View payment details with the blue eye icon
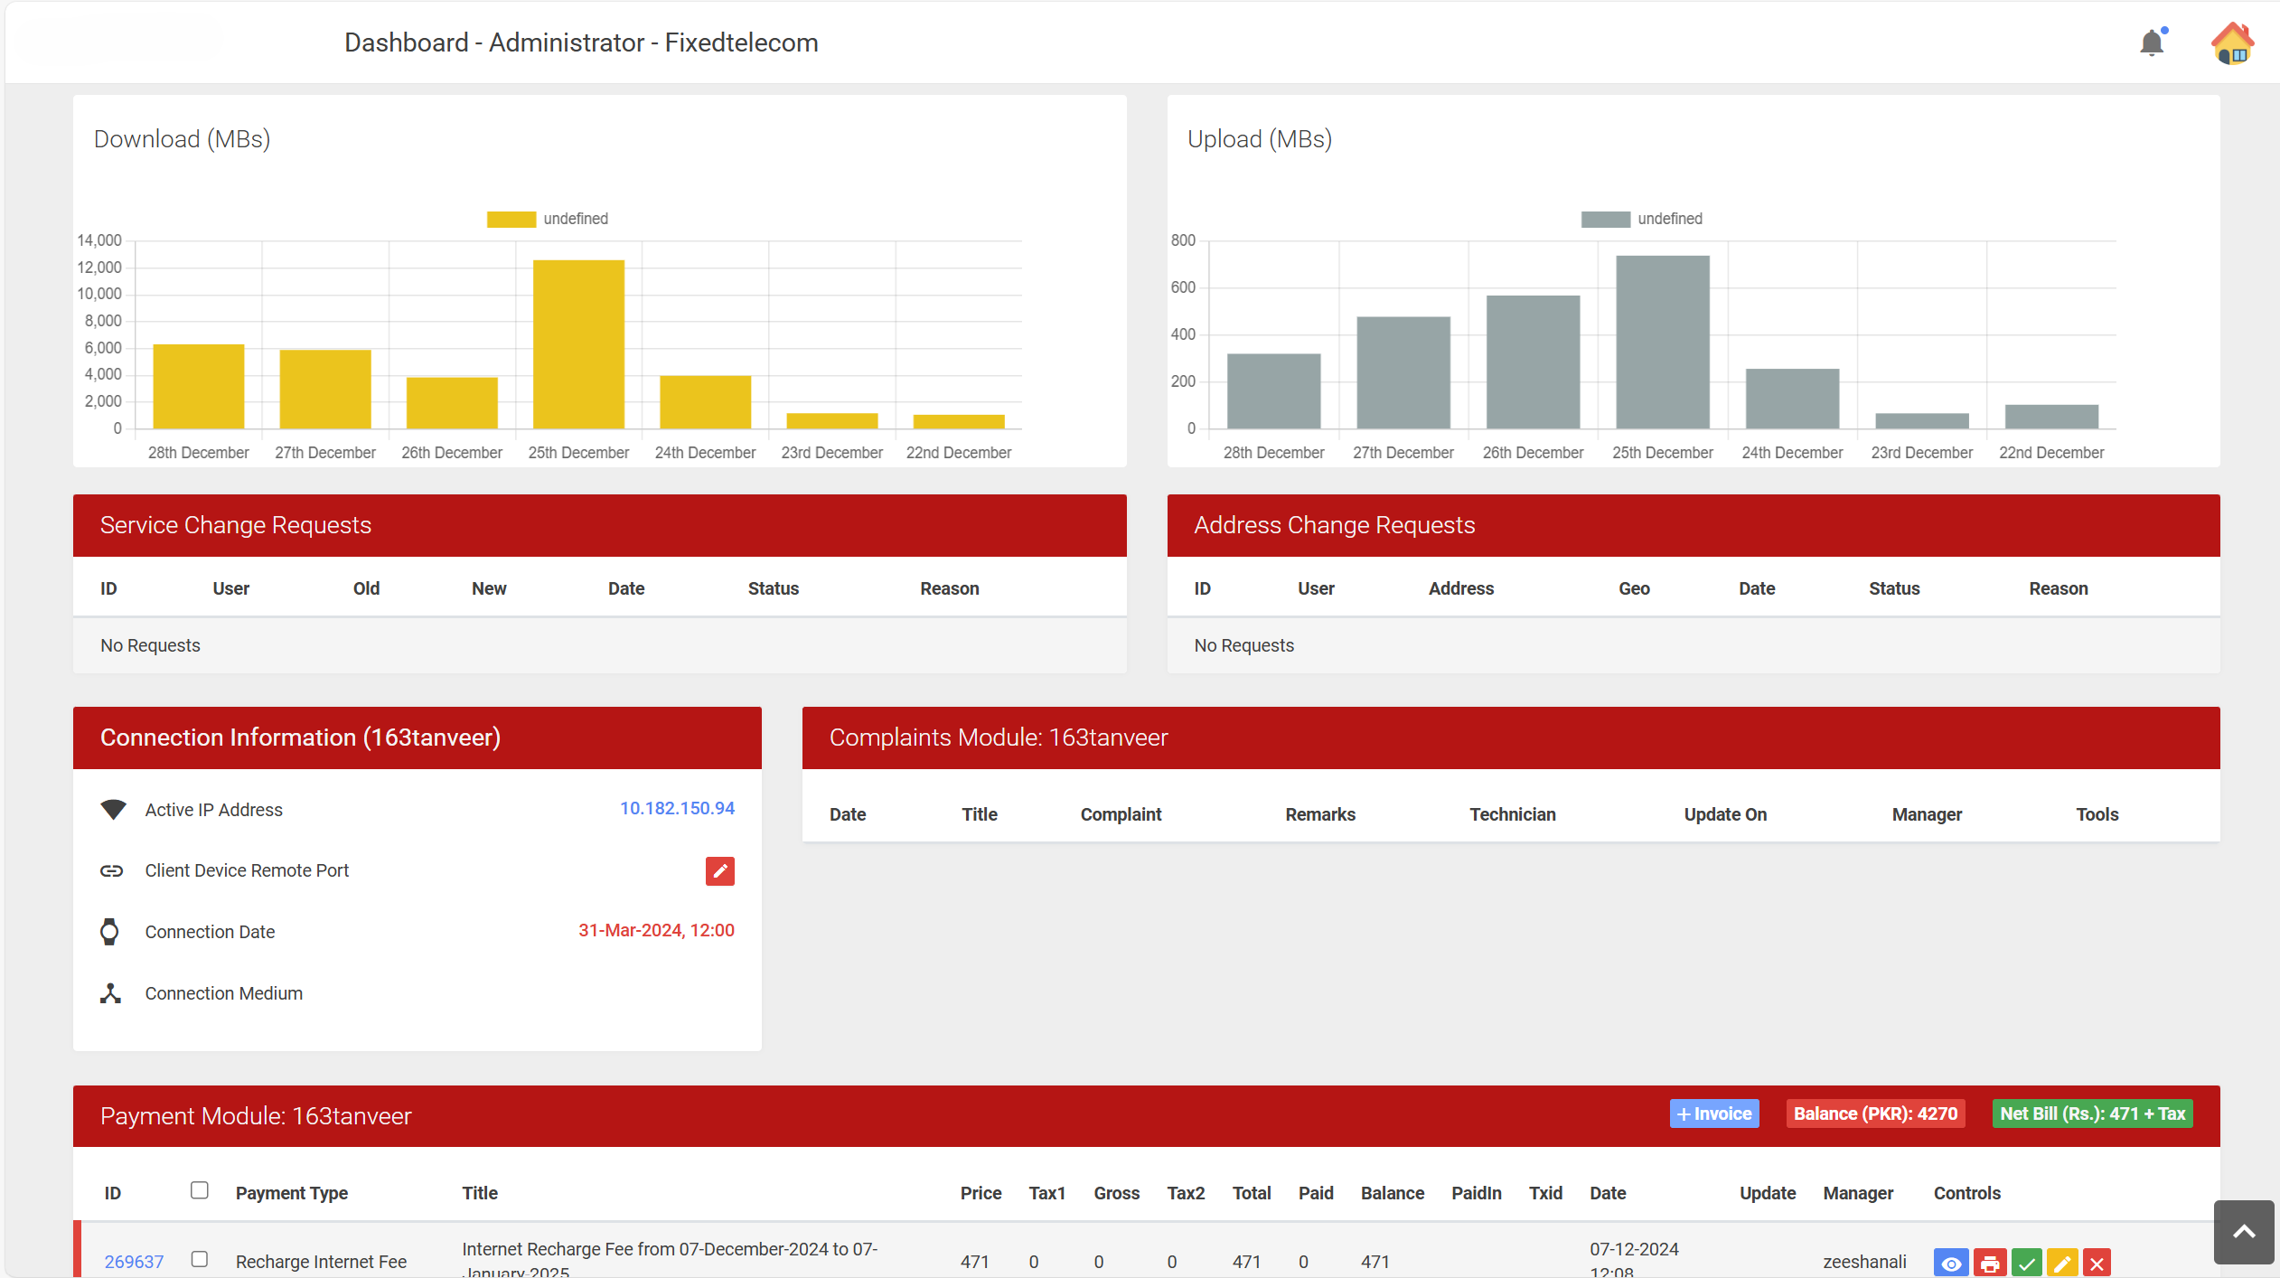 [x=1950, y=1262]
